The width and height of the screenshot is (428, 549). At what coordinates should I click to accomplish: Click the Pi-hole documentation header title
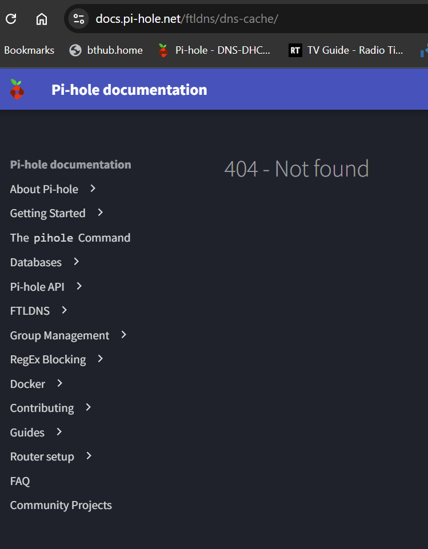[x=129, y=90]
